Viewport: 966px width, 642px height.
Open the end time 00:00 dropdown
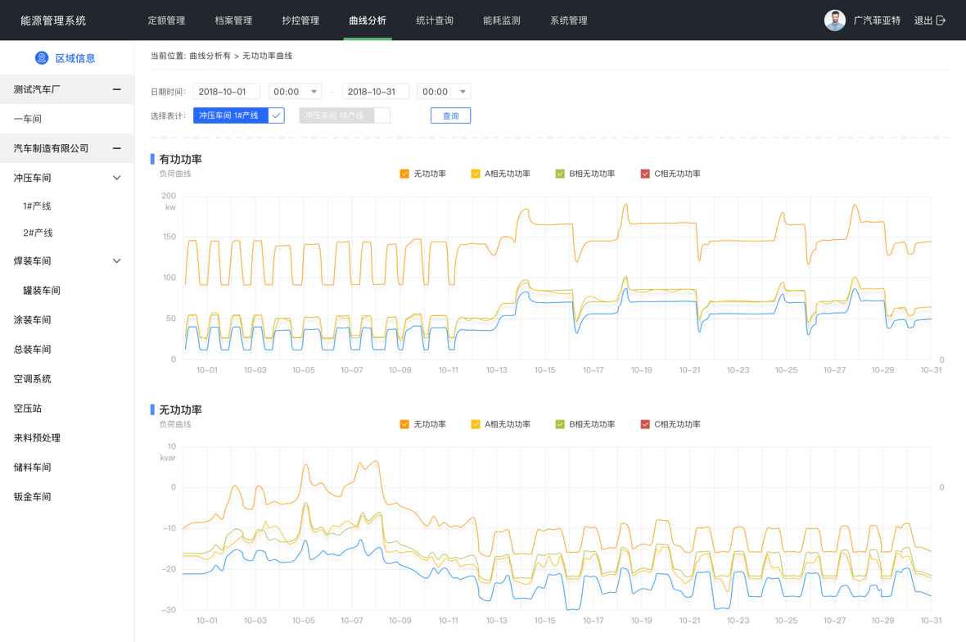[445, 92]
